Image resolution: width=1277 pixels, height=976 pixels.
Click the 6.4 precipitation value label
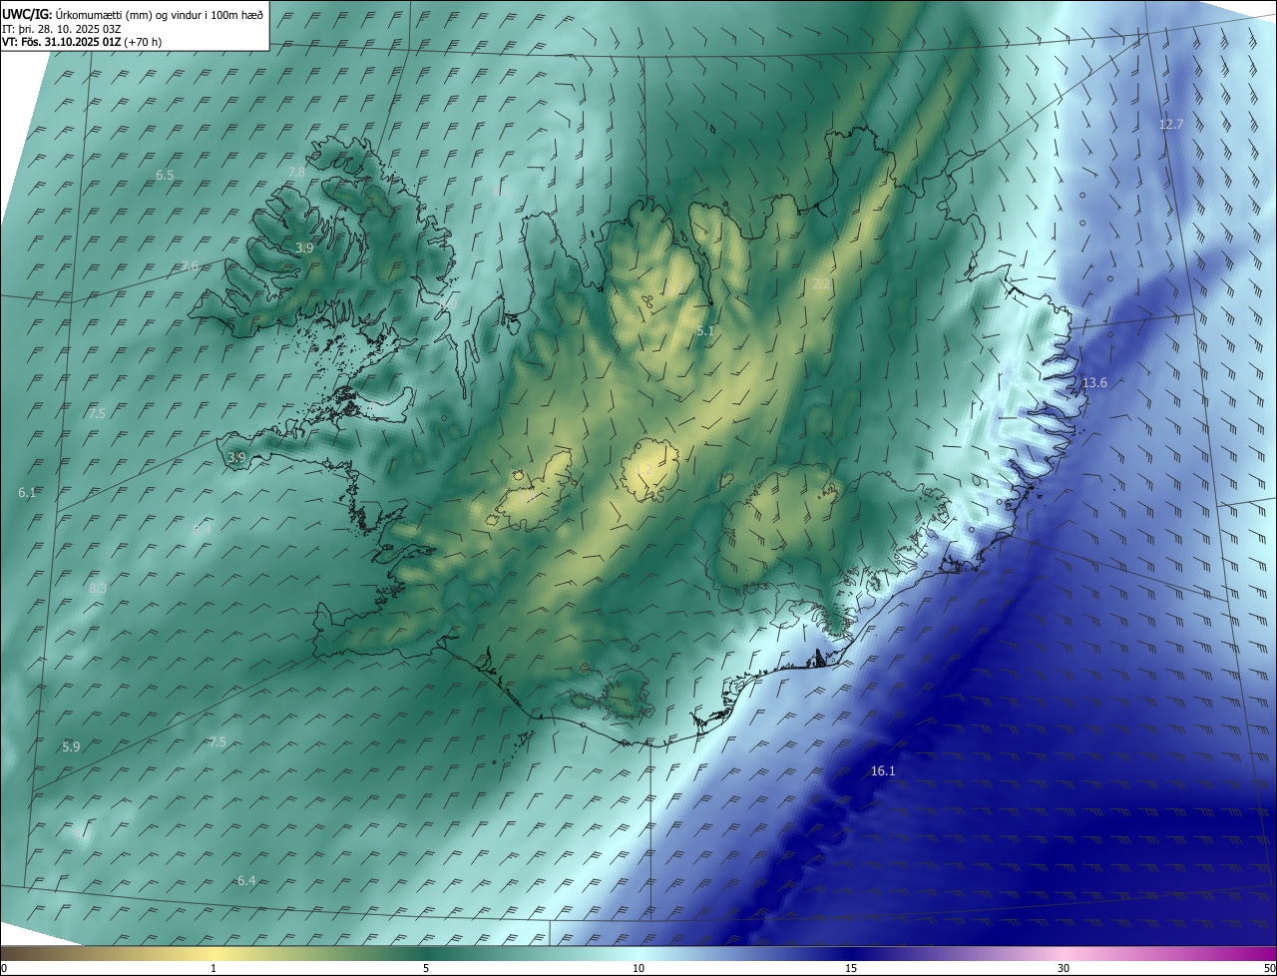[246, 880]
